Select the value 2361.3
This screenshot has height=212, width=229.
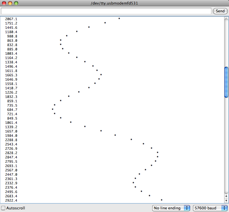pyautogui.click(x=11, y=179)
